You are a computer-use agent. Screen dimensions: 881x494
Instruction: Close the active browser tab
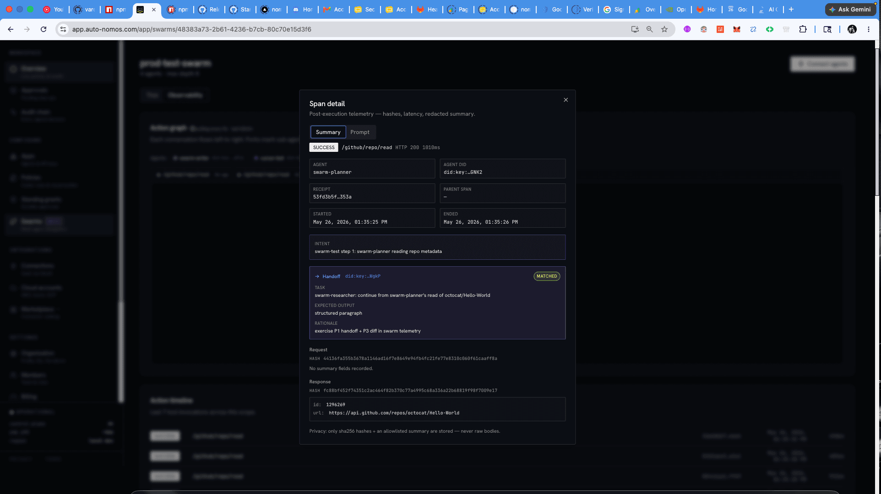tap(154, 9)
